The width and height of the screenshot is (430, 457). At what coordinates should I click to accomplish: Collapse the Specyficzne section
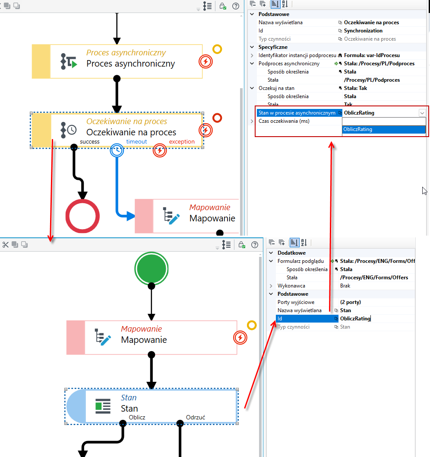point(252,47)
